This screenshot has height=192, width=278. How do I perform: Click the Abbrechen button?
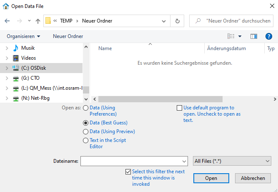[x=253, y=178]
